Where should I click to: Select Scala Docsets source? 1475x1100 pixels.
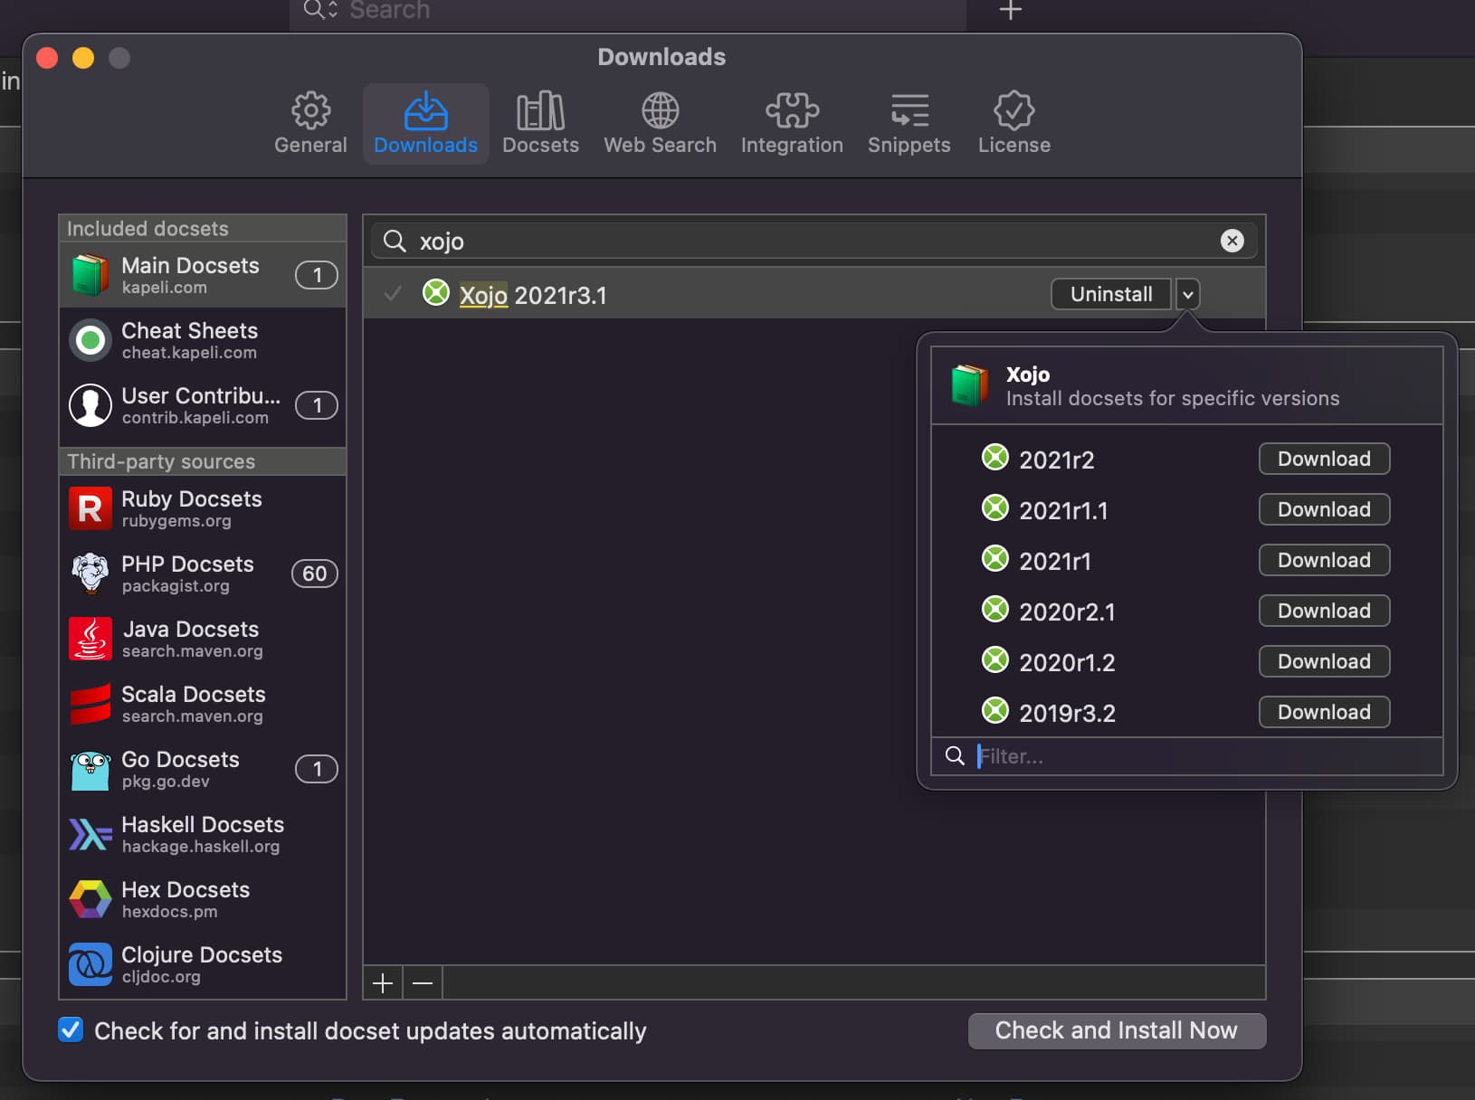click(203, 704)
